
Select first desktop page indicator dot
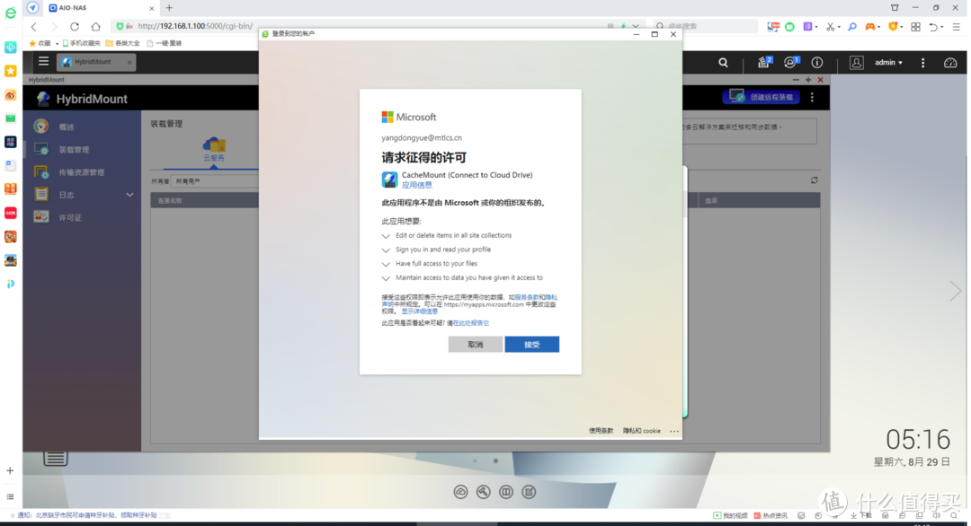click(x=475, y=460)
